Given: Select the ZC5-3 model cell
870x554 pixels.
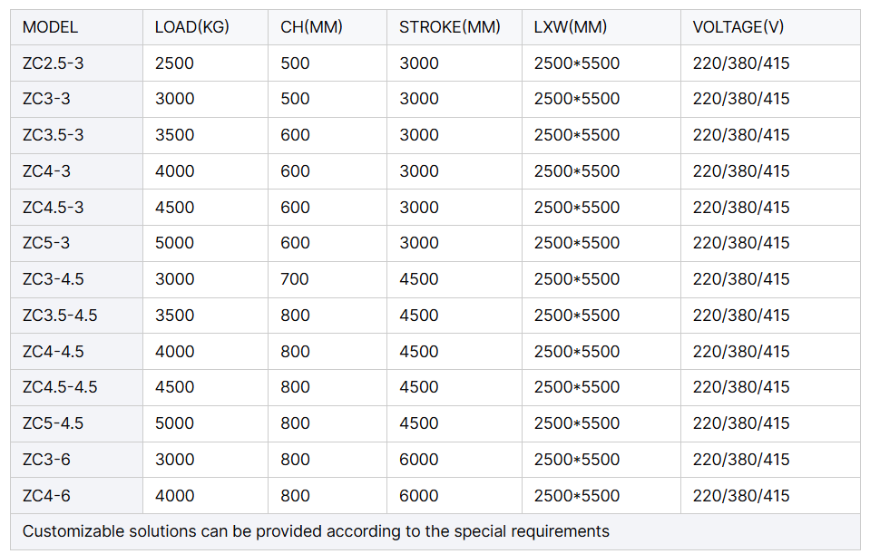Looking at the screenshot, I should pos(46,243).
